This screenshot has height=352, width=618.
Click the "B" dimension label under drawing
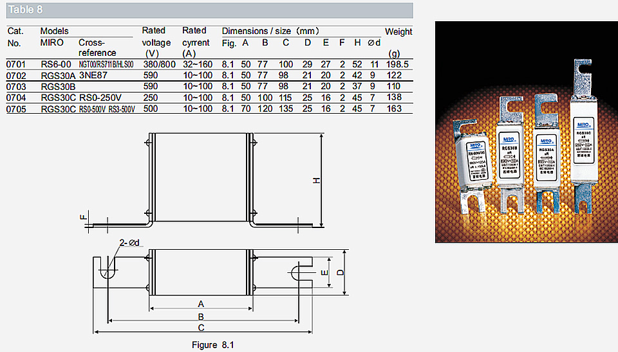click(201, 317)
